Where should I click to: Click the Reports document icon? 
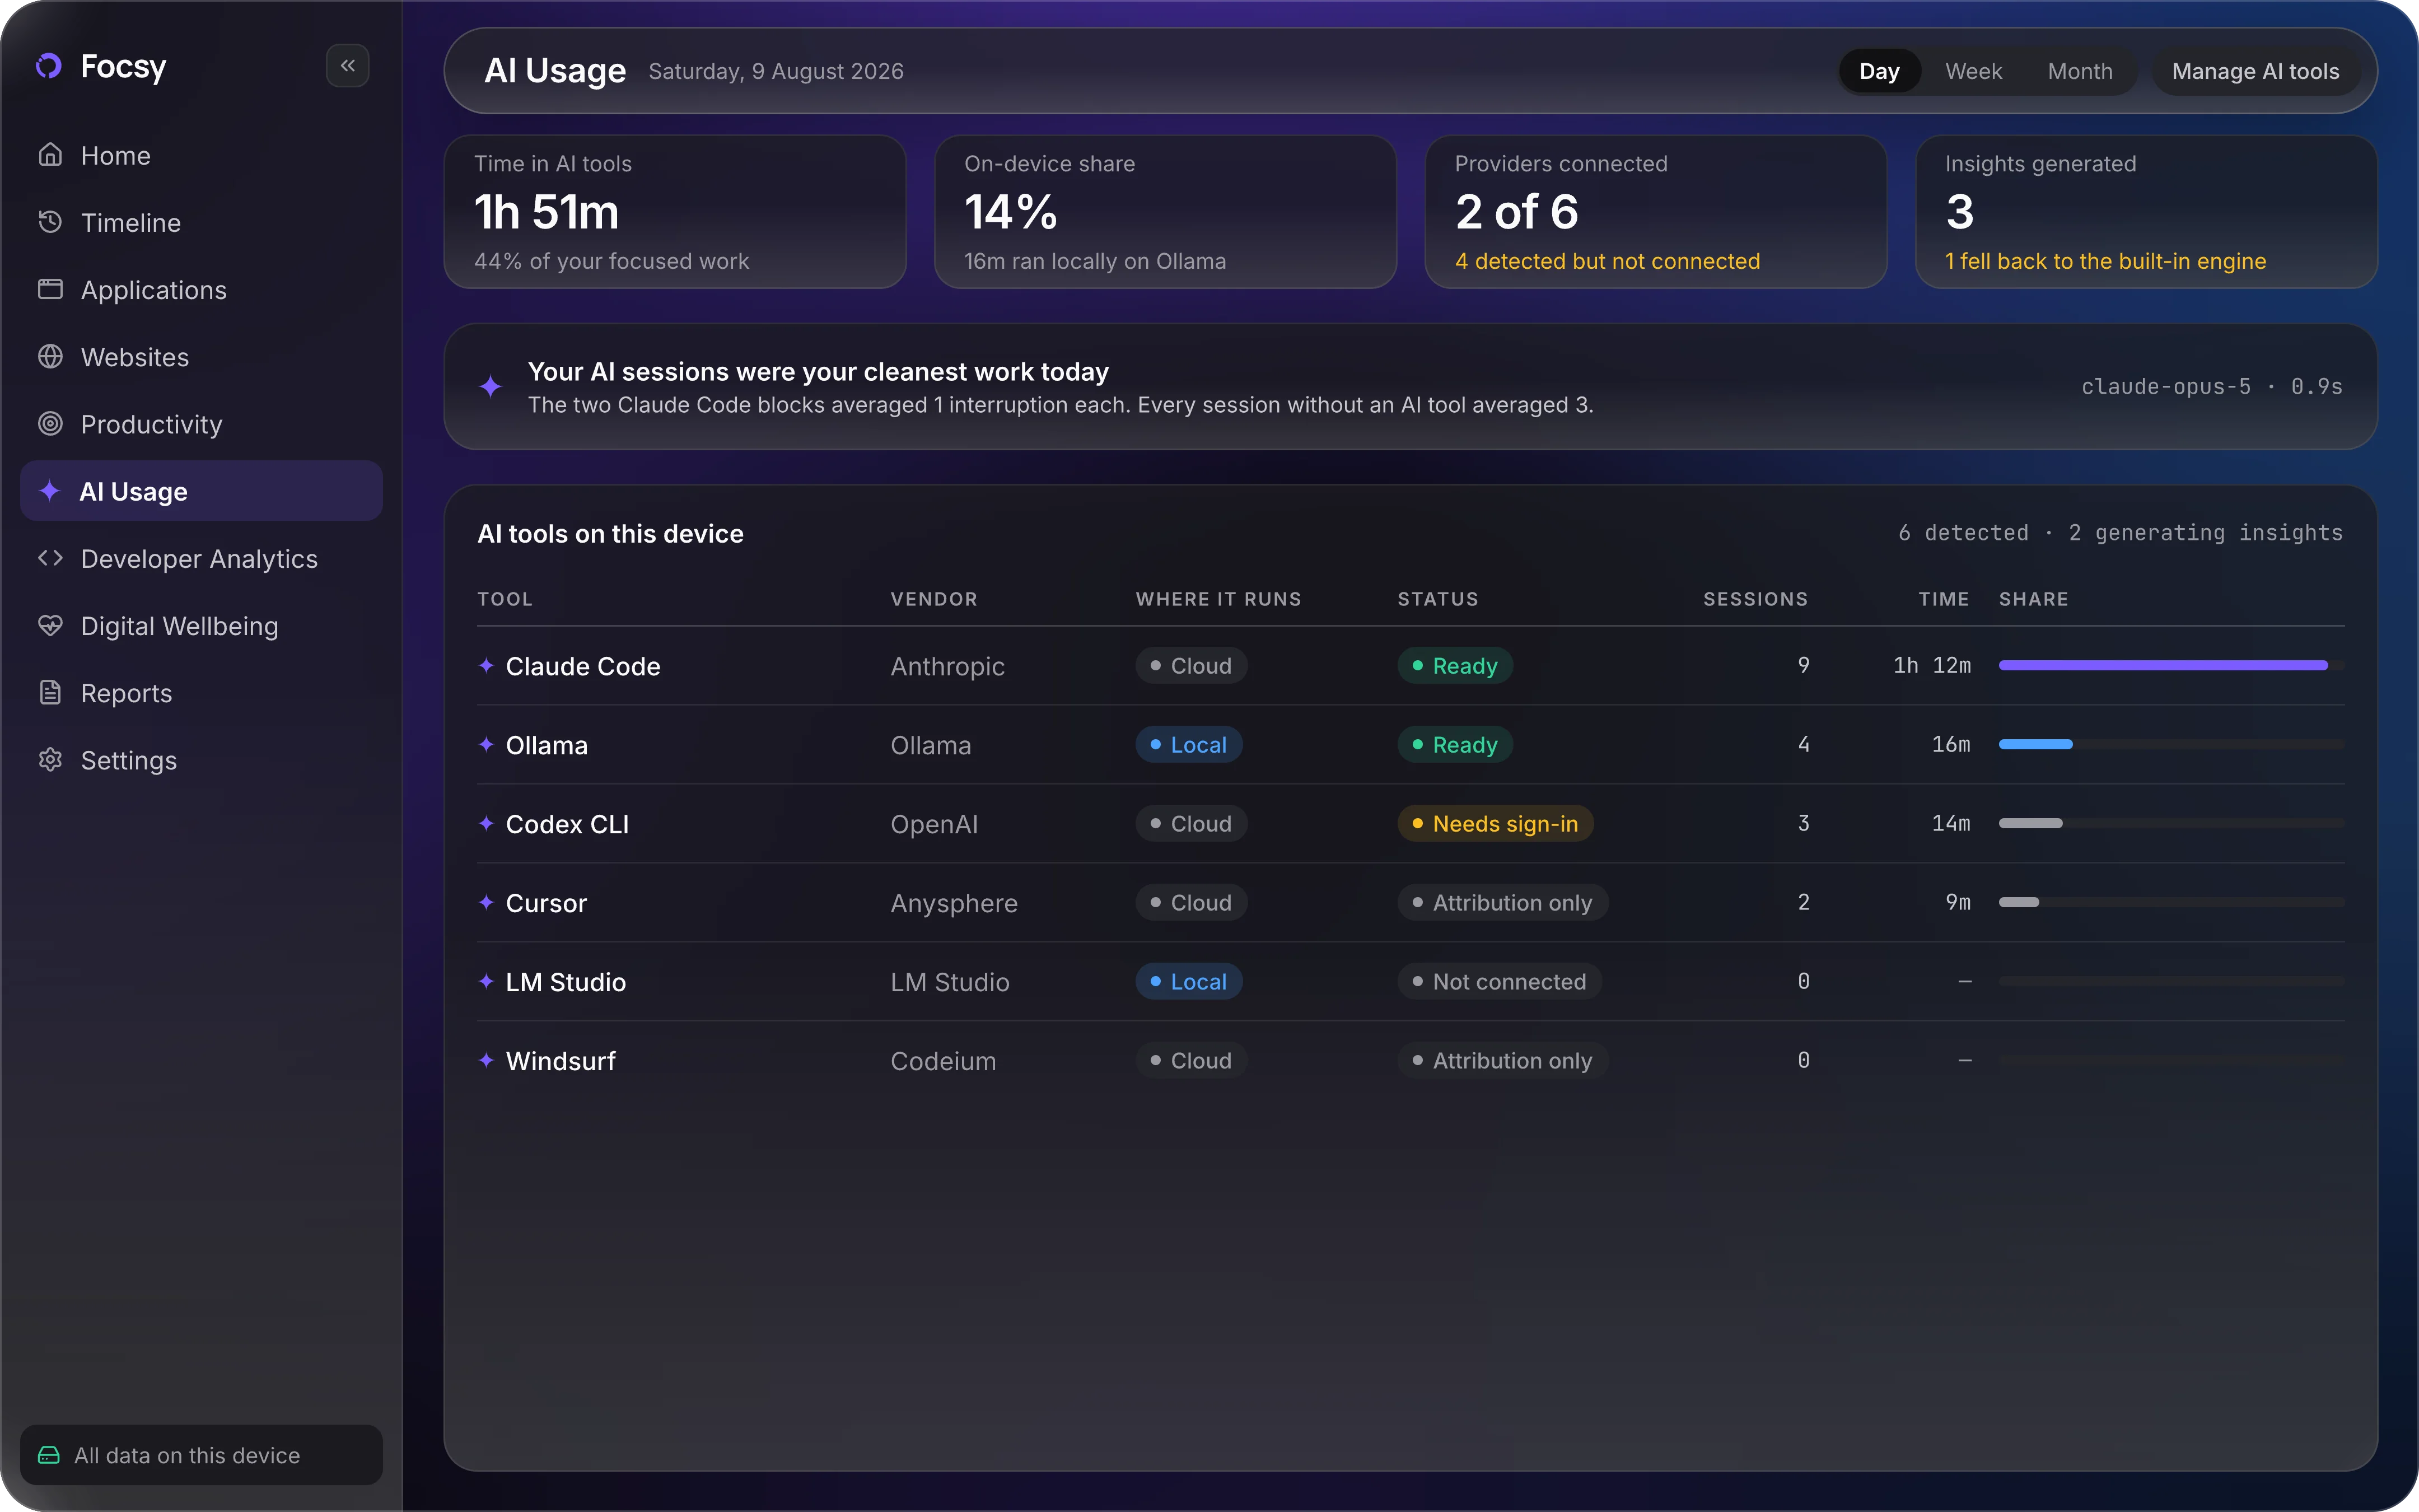(x=50, y=692)
